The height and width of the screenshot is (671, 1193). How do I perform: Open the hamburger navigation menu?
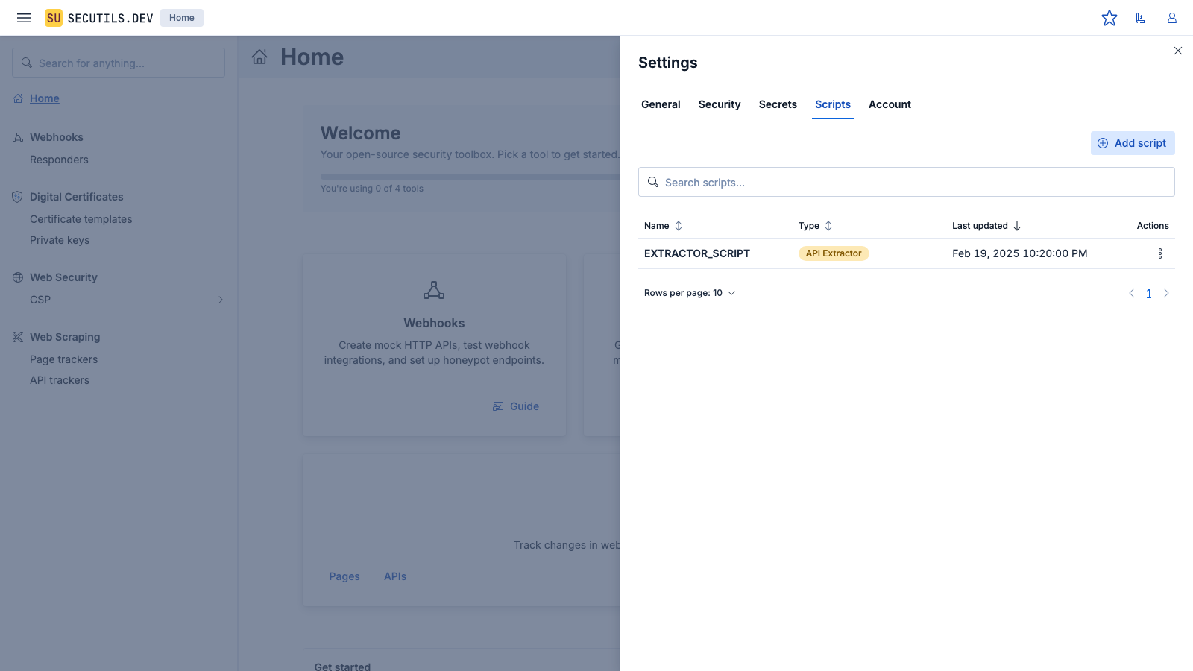pyautogui.click(x=24, y=18)
